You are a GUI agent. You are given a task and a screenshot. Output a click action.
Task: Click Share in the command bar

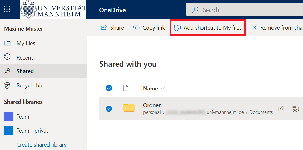click(112, 28)
